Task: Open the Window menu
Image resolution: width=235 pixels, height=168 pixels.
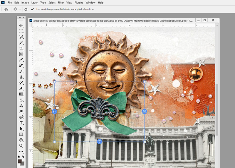Action: [x=90, y=3]
